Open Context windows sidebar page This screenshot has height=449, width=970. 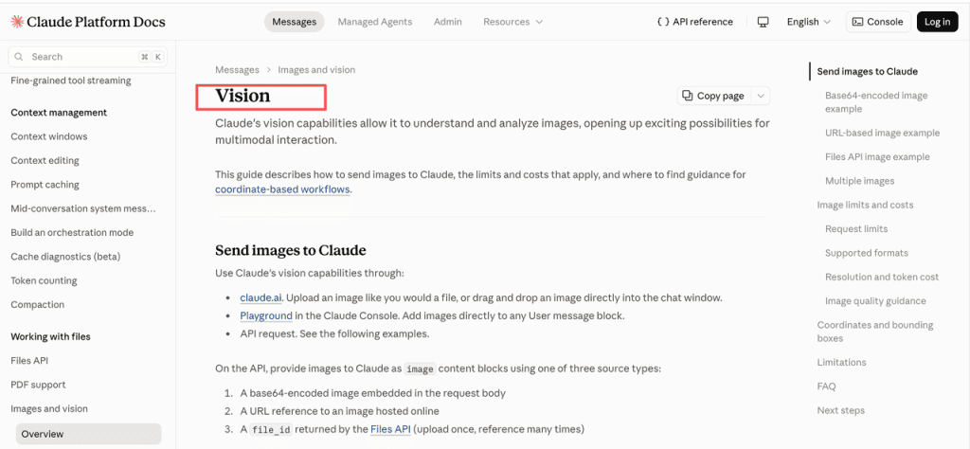49,136
